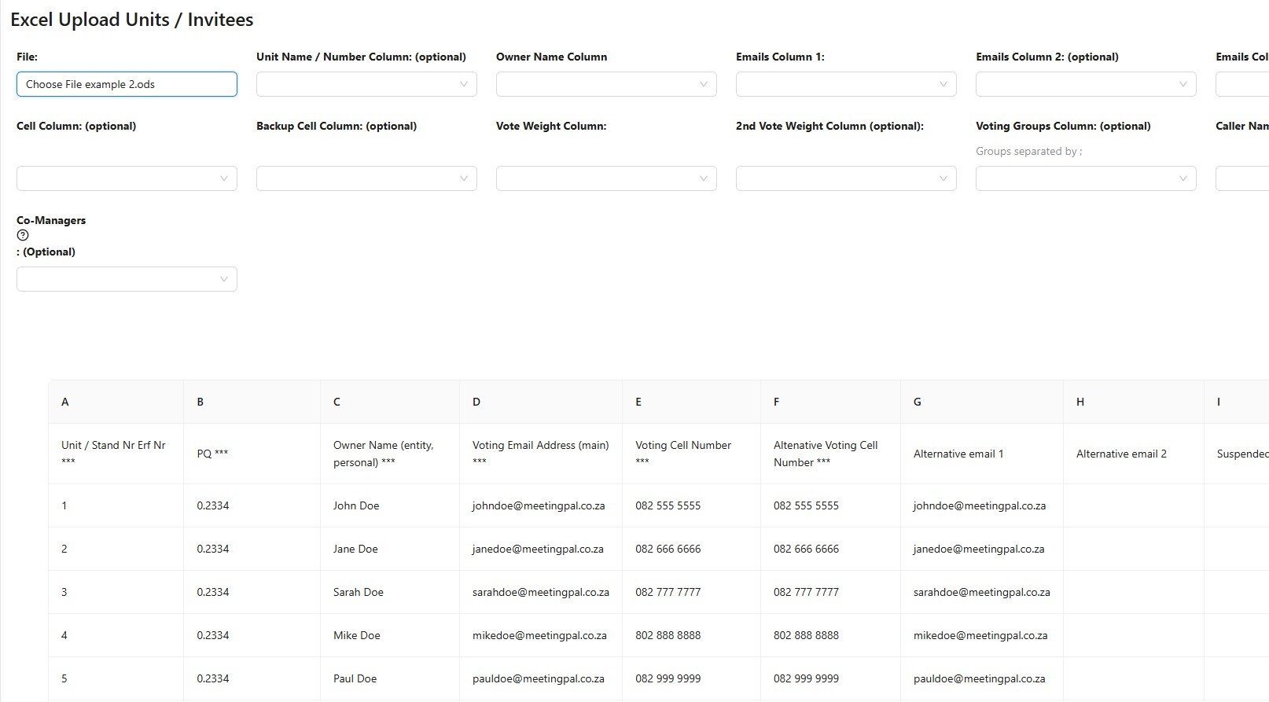Open the Vote Weight Column dropdown
This screenshot has width=1269, height=702.
coord(605,178)
